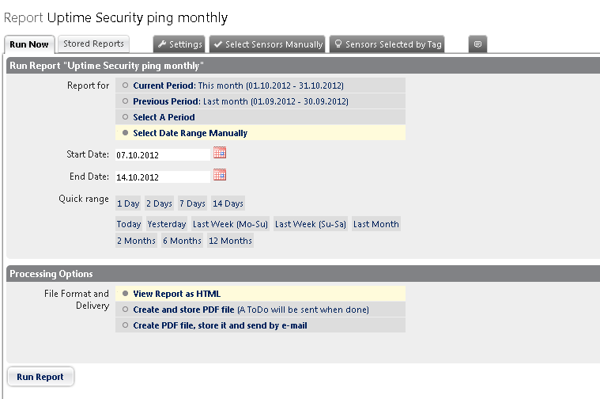
Task: Set quick range to 7 Days
Action: tap(192, 203)
